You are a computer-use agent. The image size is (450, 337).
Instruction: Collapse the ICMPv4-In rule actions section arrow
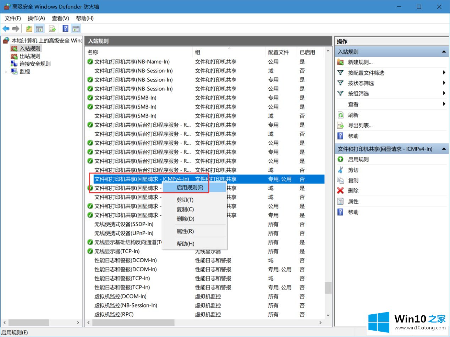[444, 149]
